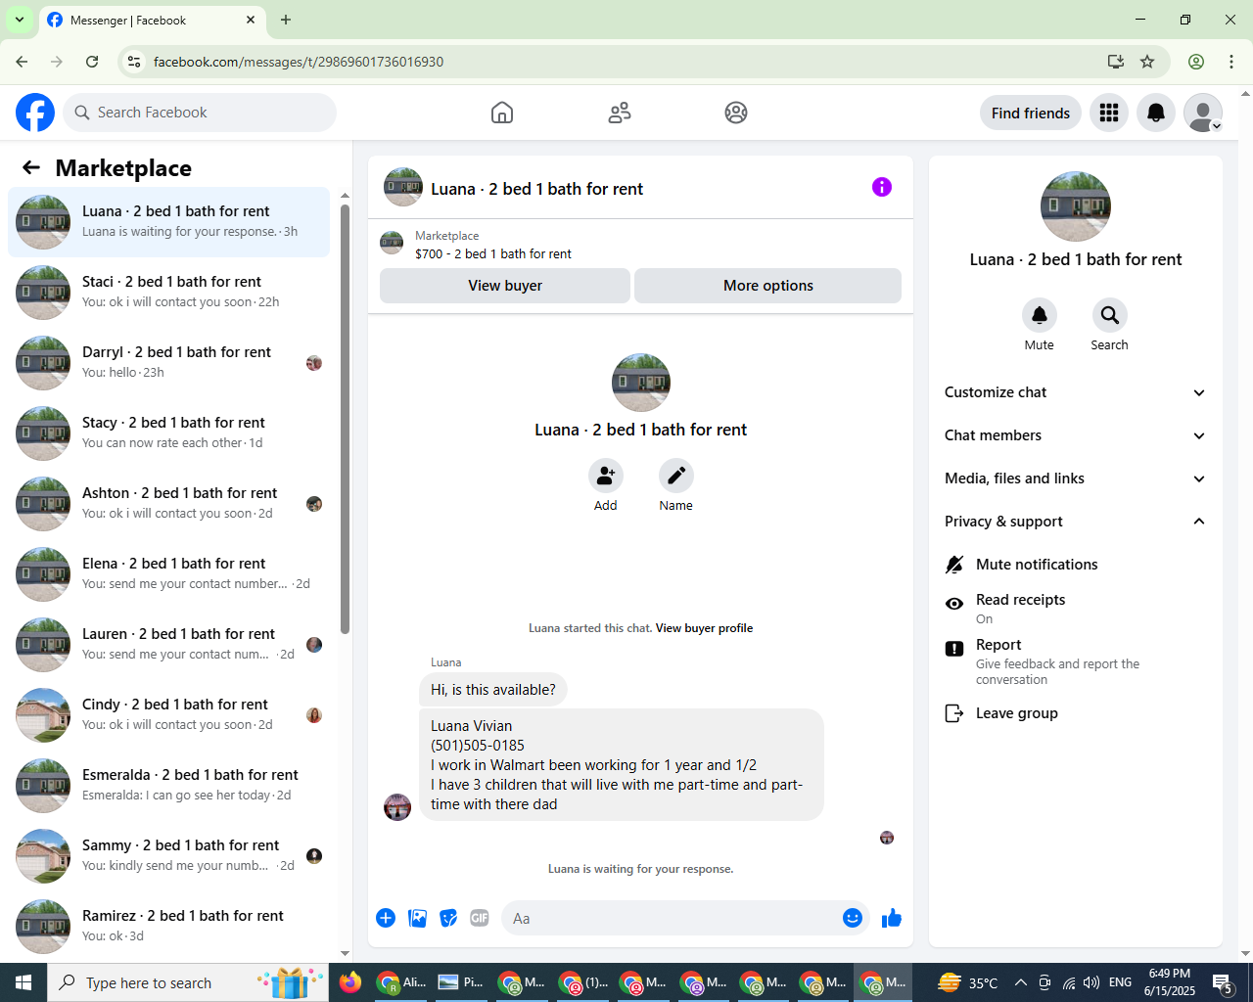Click the View buyer button
1253x1002 pixels.
[x=505, y=286]
